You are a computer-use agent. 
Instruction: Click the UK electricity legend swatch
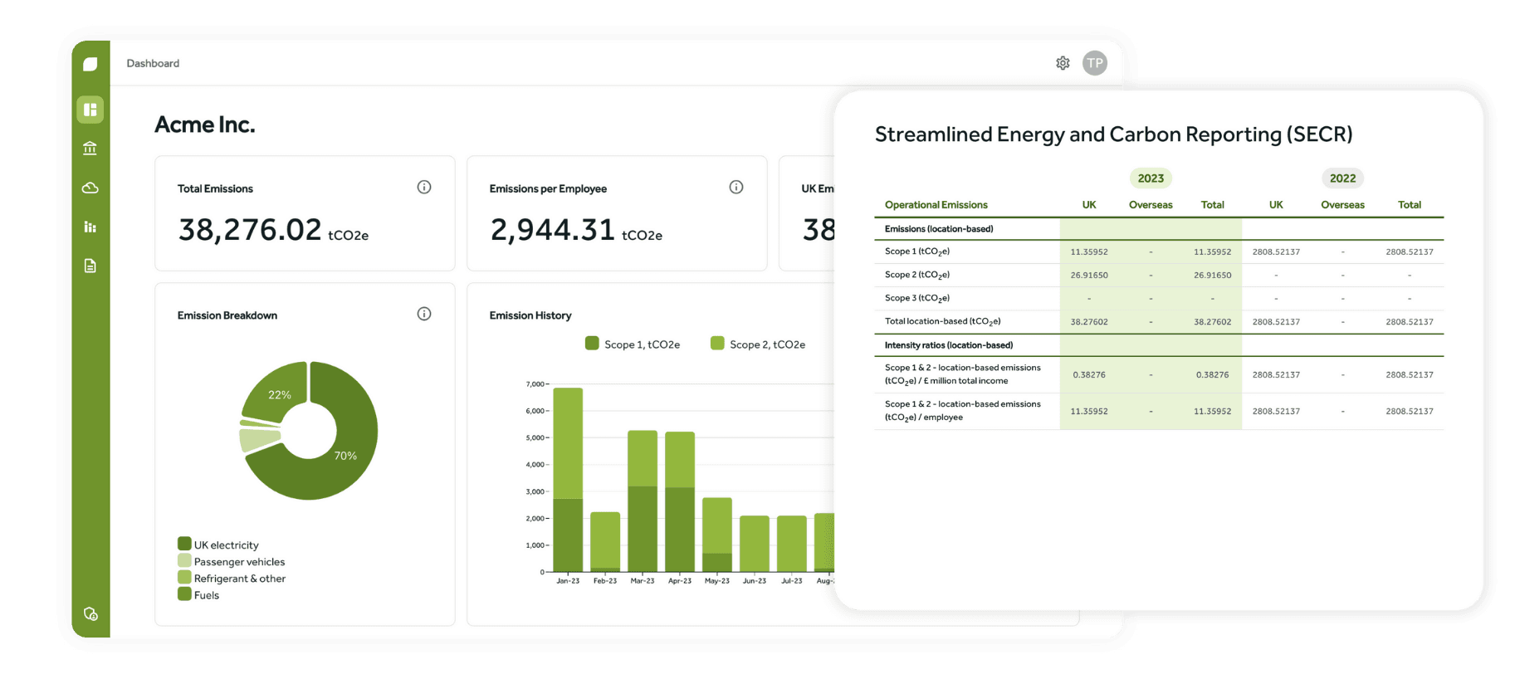point(184,544)
